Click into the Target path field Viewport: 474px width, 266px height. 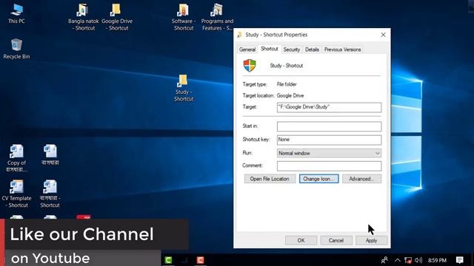coord(329,107)
